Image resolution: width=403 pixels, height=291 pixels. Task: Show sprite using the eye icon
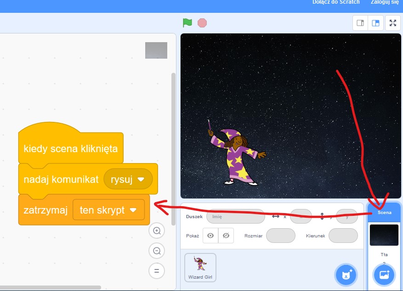210,236
